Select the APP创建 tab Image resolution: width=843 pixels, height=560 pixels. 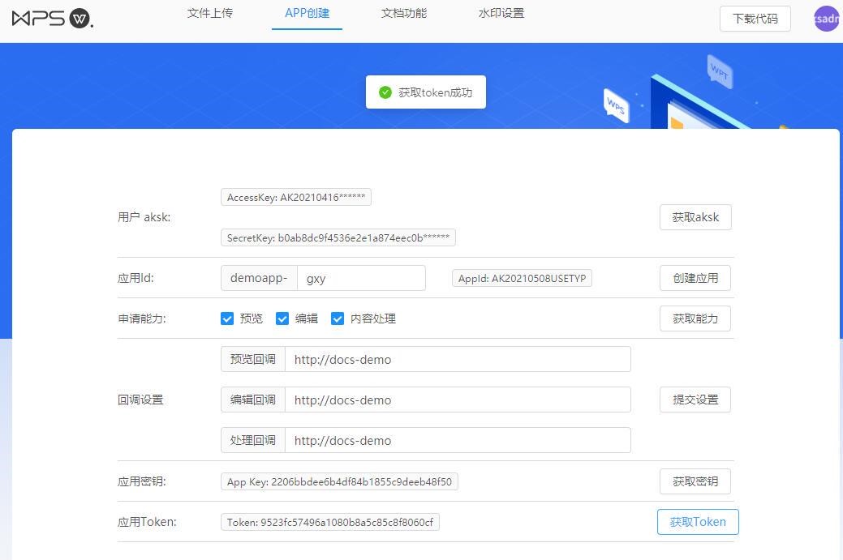(307, 14)
